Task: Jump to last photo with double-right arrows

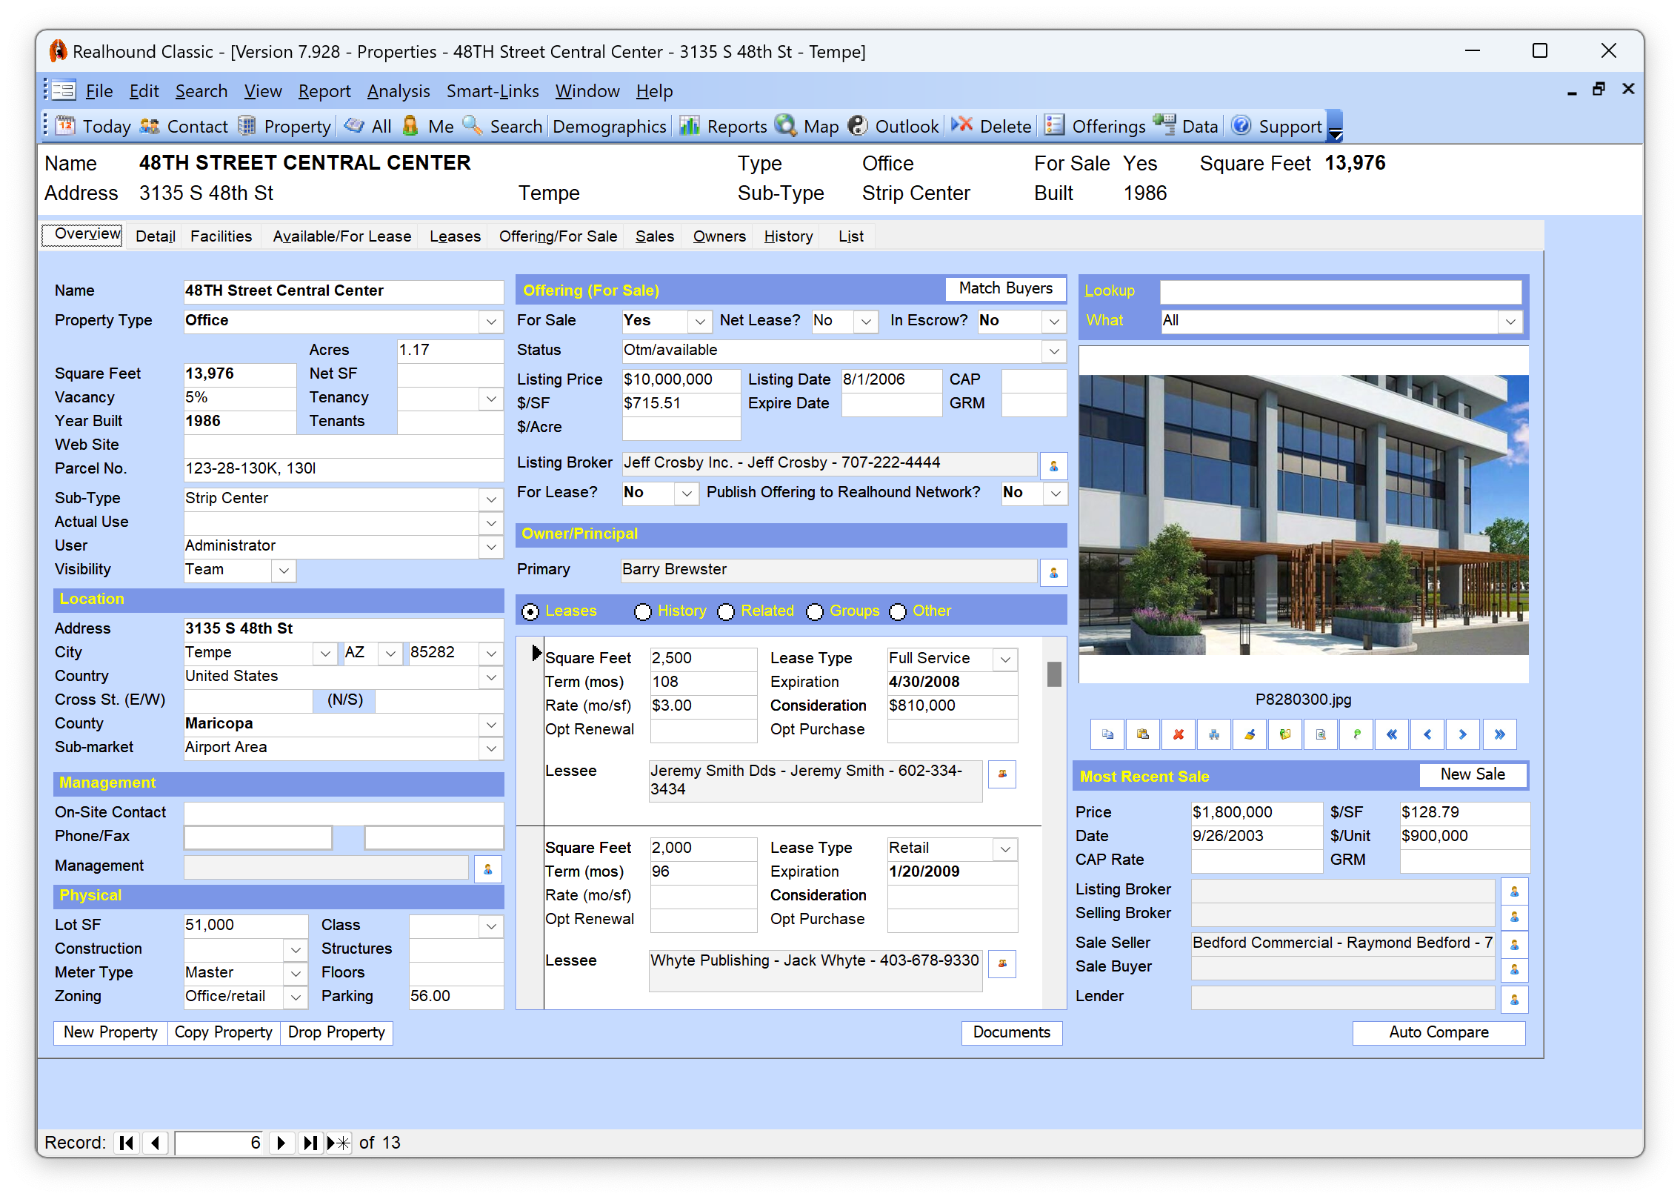Action: point(1499,734)
